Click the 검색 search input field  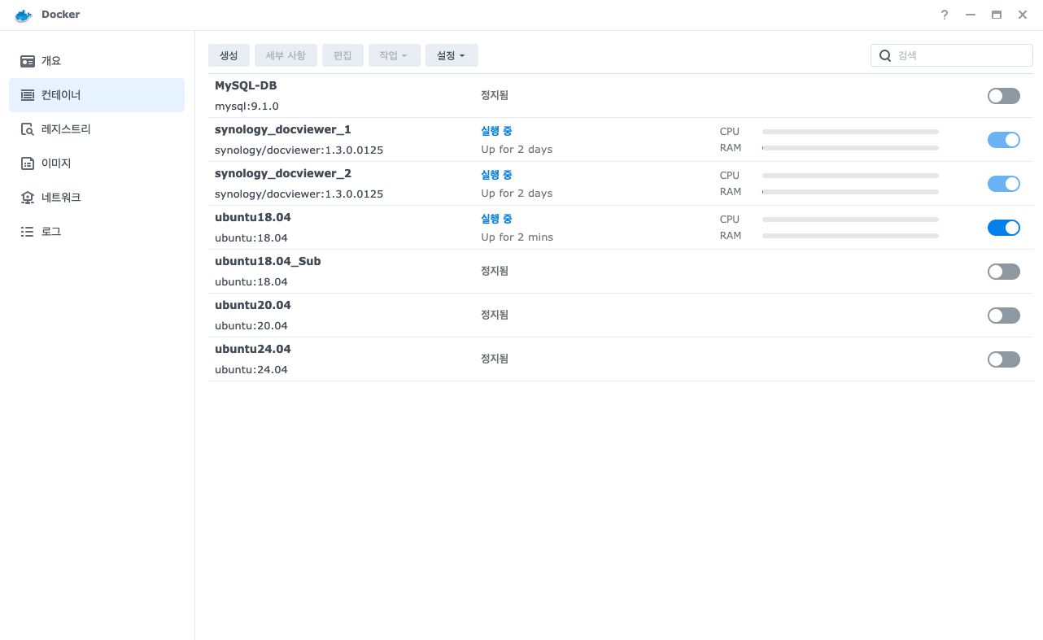952,55
